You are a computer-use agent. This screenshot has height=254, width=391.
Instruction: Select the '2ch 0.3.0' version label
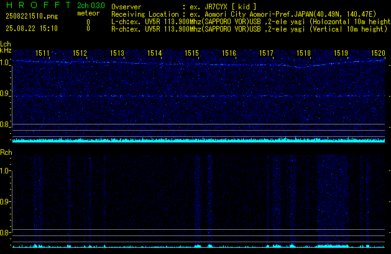pos(91,5)
